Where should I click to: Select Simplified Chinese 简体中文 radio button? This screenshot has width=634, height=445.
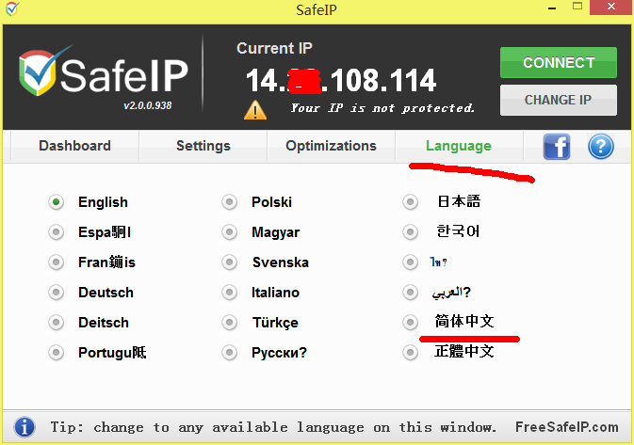point(410,323)
